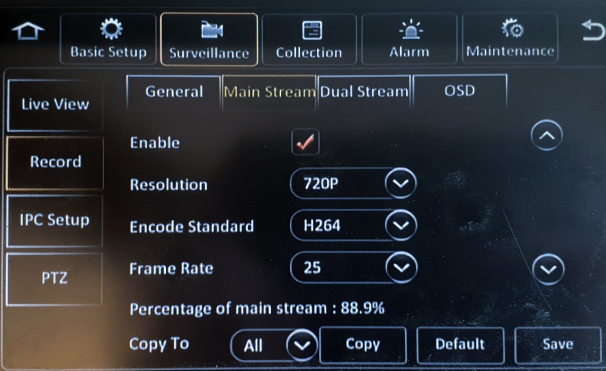This screenshot has width=606, height=371.
Task: Switch to the Dual Stream tab
Action: (364, 92)
